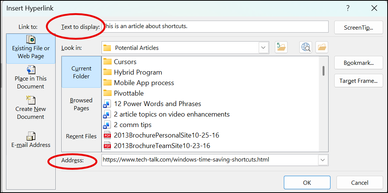
Task: Select the Cursors folder name
Action: pyautogui.click(x=125, y=62)
